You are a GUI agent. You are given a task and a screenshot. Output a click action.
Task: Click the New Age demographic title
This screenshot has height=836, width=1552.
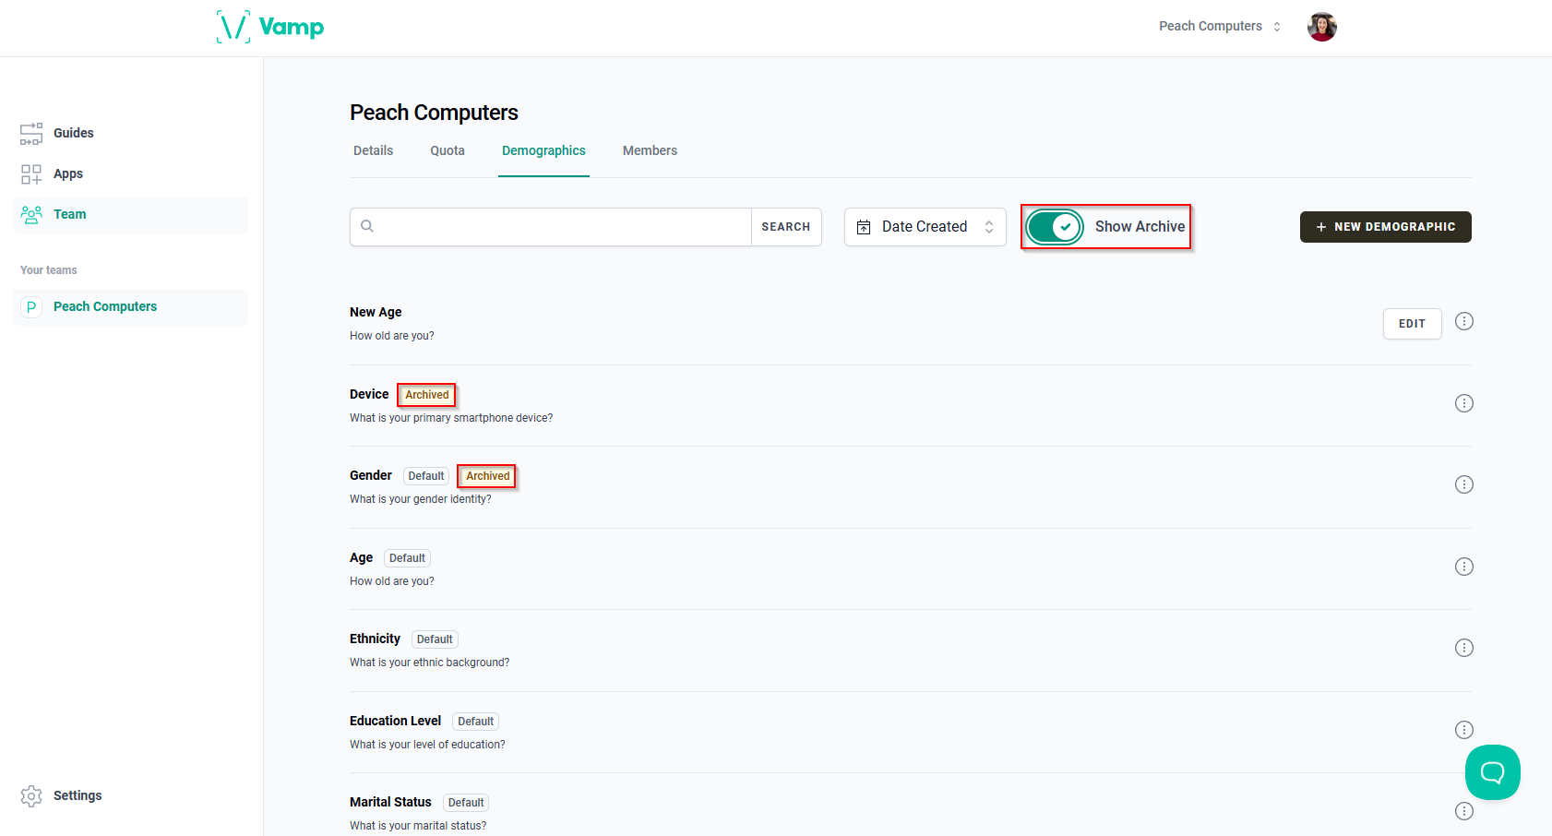click(x=376, y=312)
